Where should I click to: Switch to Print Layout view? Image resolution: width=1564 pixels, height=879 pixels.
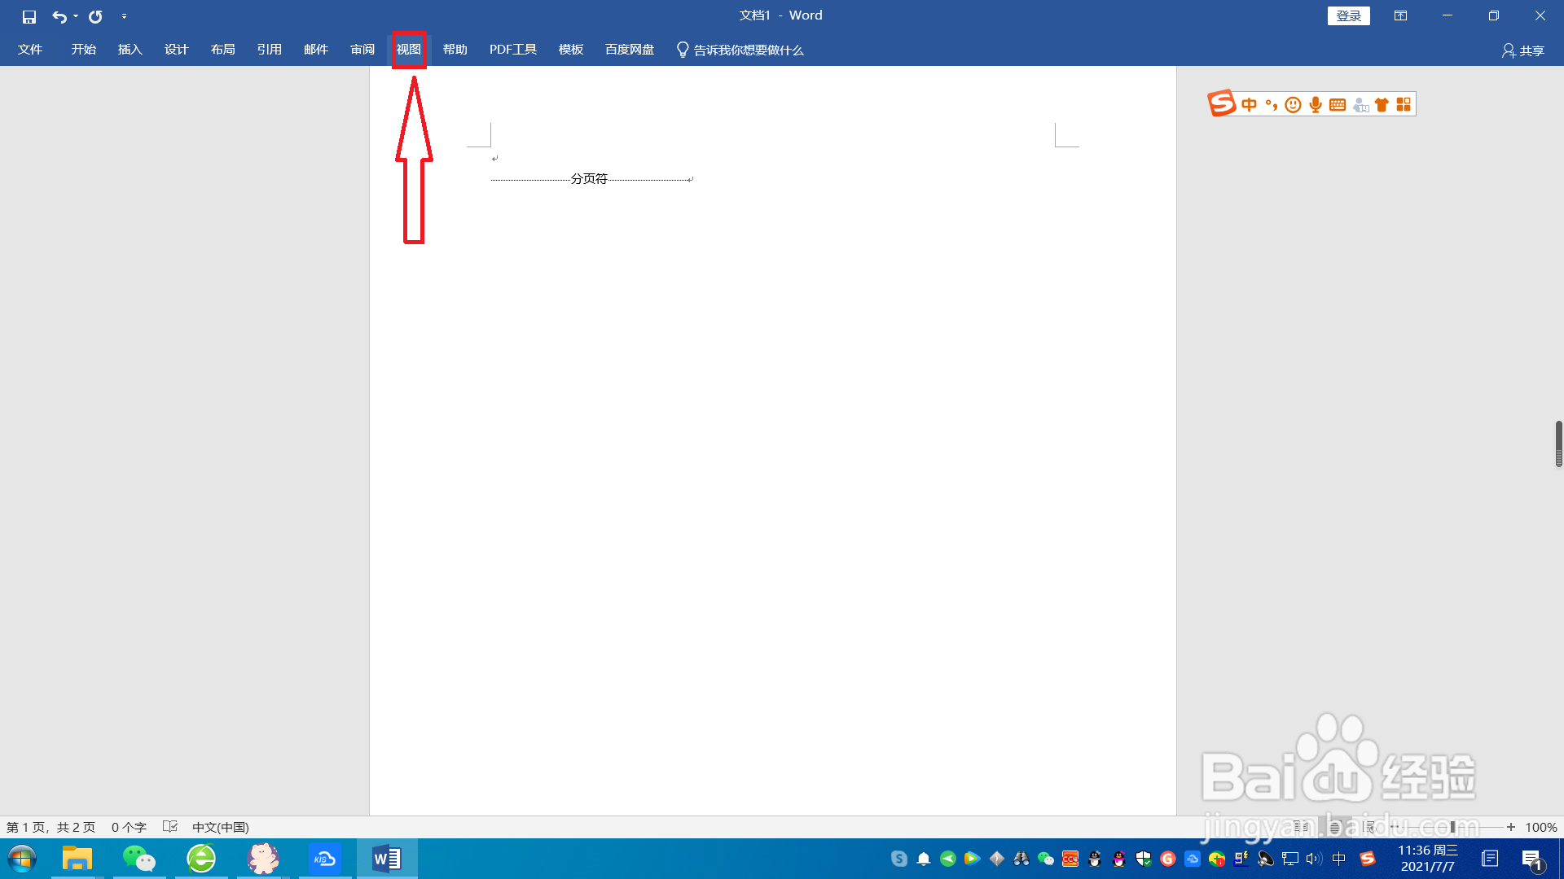(1335, 827)
